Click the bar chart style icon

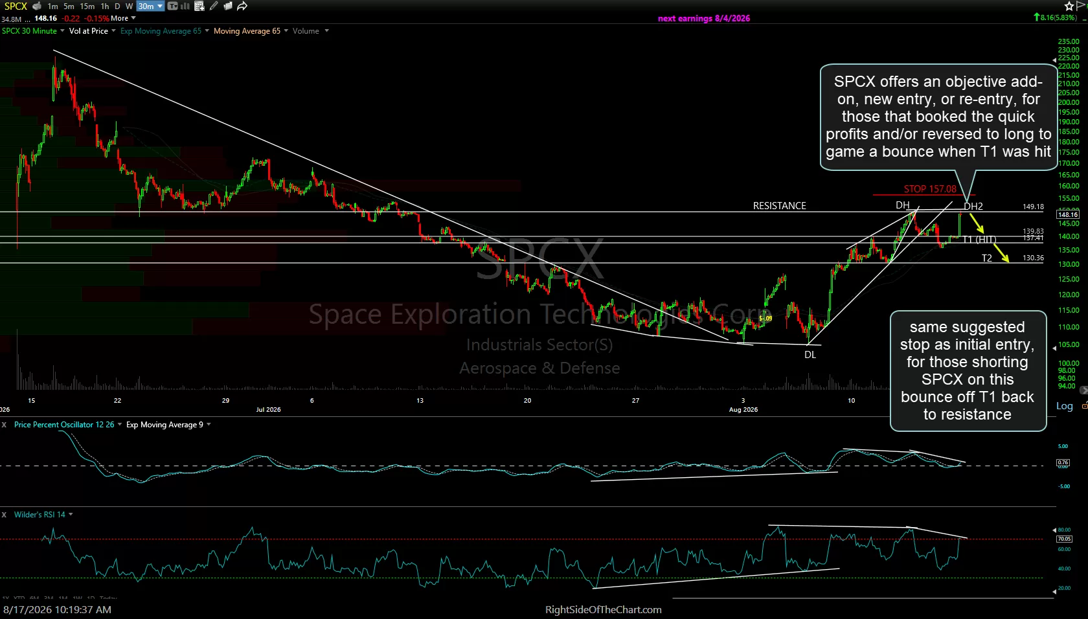(185, 6)
